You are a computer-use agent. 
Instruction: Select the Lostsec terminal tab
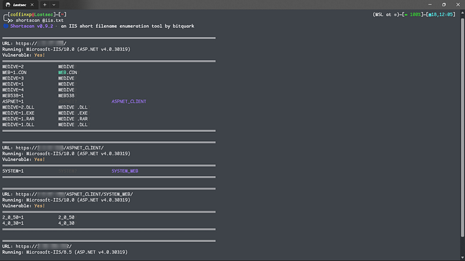19,5
